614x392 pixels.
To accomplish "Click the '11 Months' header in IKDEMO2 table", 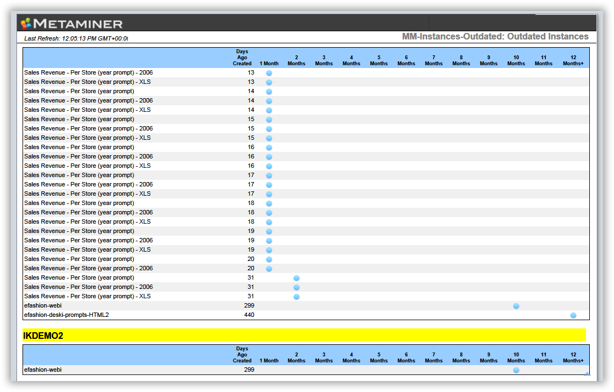I will (544, 357).
